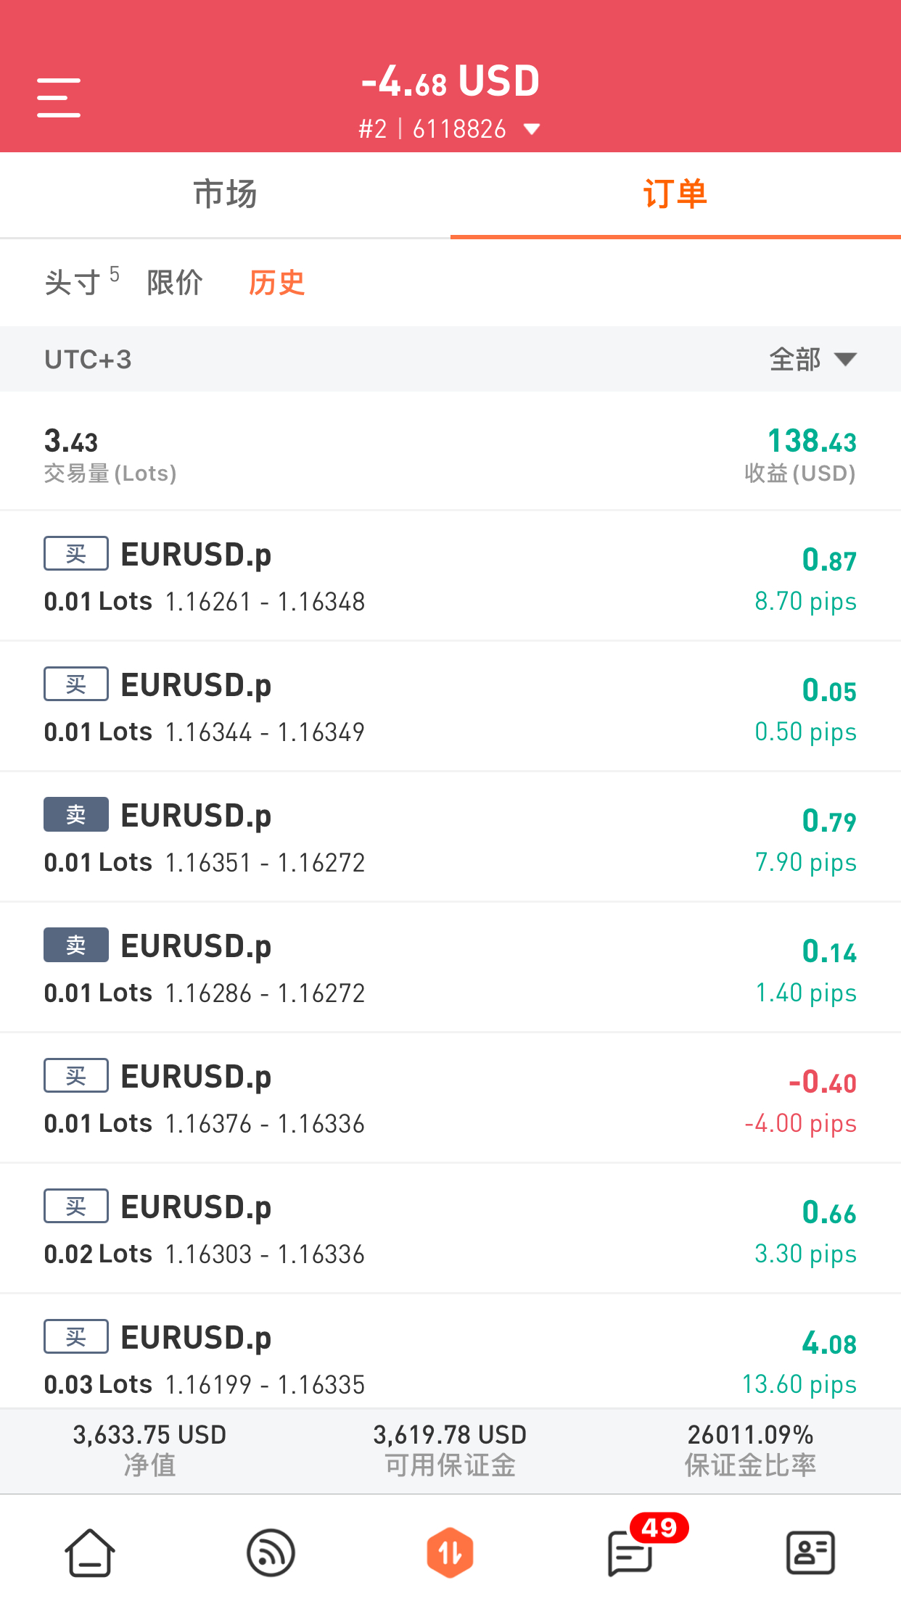This screenshot has height=1601, width=901.
Task: Select the 订单 tab
Action: click(675, 194)
